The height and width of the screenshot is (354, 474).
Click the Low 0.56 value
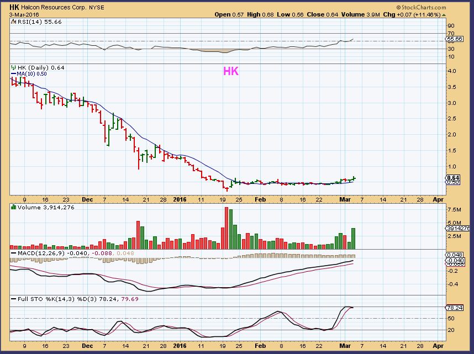point(290,14)
